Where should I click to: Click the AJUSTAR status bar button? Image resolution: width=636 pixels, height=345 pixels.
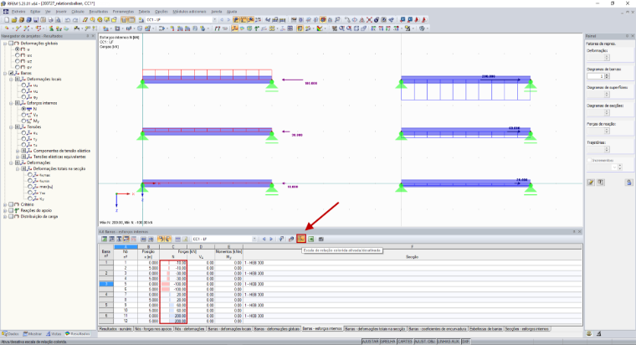(371, 342)
